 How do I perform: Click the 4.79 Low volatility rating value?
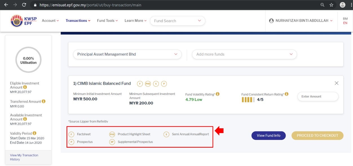click(x=194, y=99)
